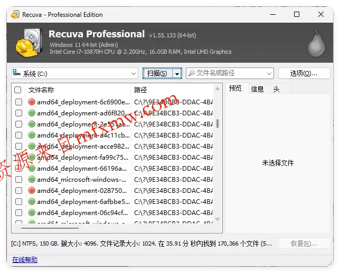Click the file list scroll down arrow
This screenshot has height=273, width=340.
click(218, 219)
